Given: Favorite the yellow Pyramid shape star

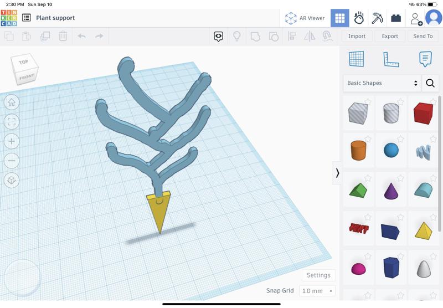Looking at the screenshot, I should pyautogui.click(x=434, y=217).
